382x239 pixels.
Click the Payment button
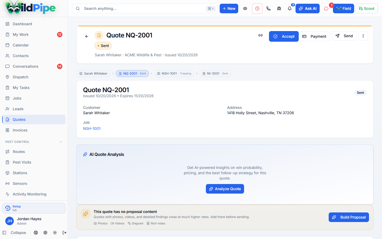pos(315,36)
